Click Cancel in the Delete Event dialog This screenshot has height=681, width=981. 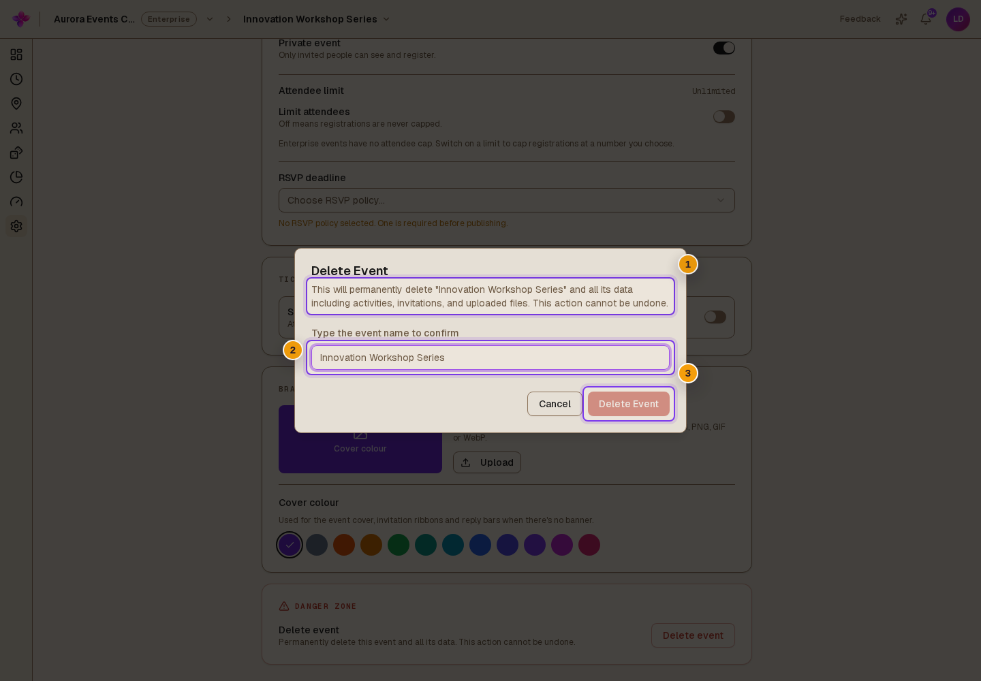point(555,404)
